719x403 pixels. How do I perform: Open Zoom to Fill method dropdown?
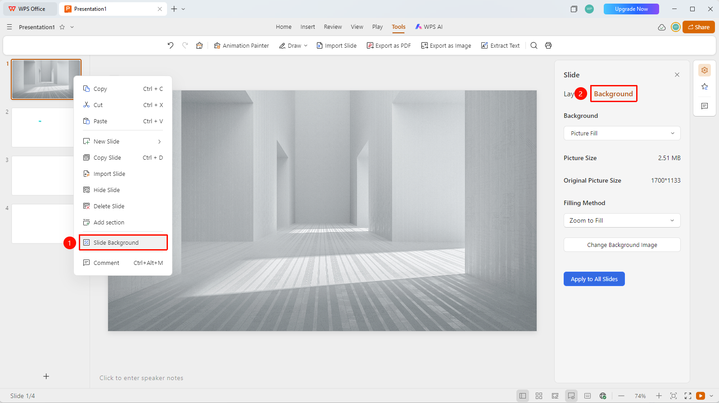[622, 220]
